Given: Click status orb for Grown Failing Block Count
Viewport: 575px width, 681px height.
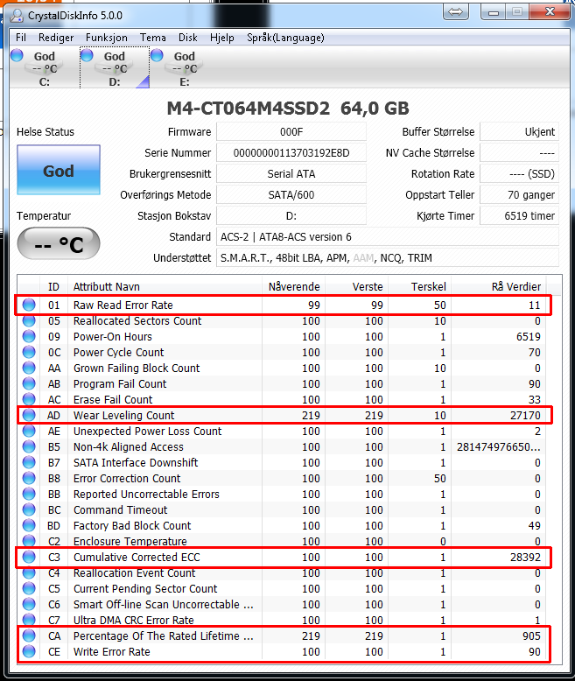Looking at the screenshot, I should pyautogui.click(x=29, y=369).
